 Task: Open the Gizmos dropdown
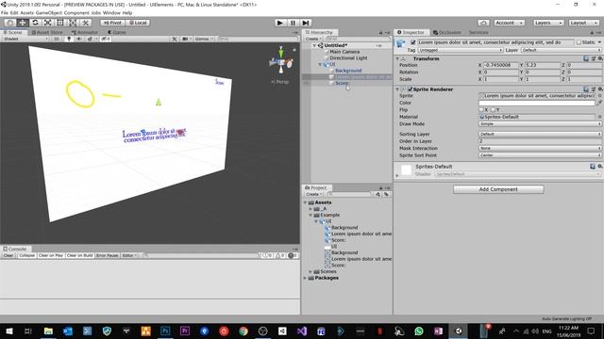(204, 39)
